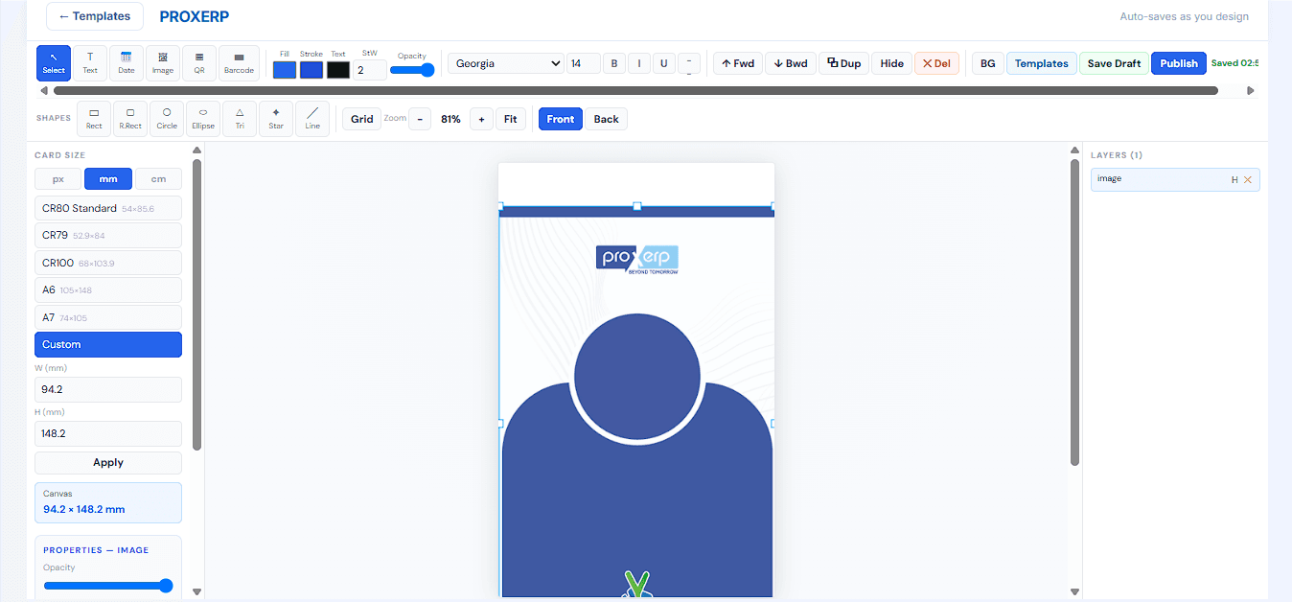Apply the custom card size

pyautogui.click(x=108, y=462)
